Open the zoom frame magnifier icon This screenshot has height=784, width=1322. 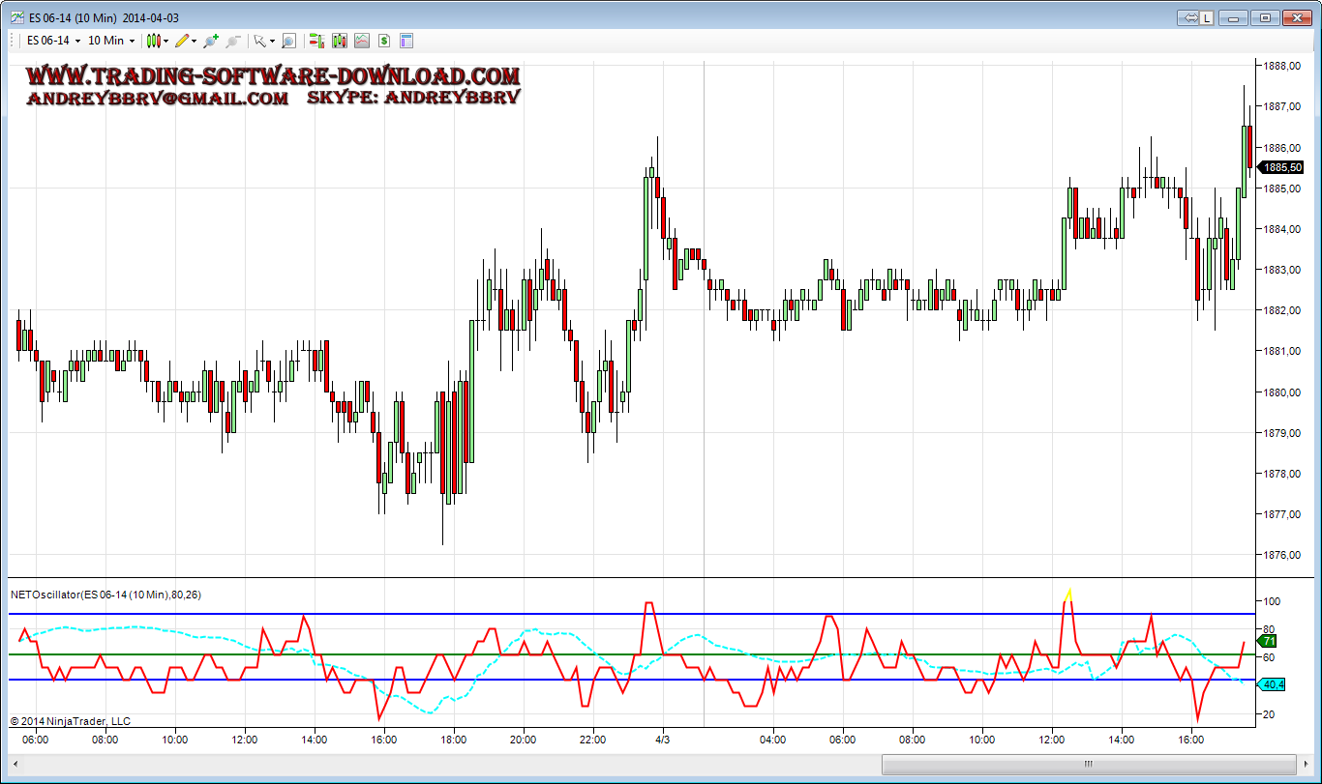click(x=288, y=41)
